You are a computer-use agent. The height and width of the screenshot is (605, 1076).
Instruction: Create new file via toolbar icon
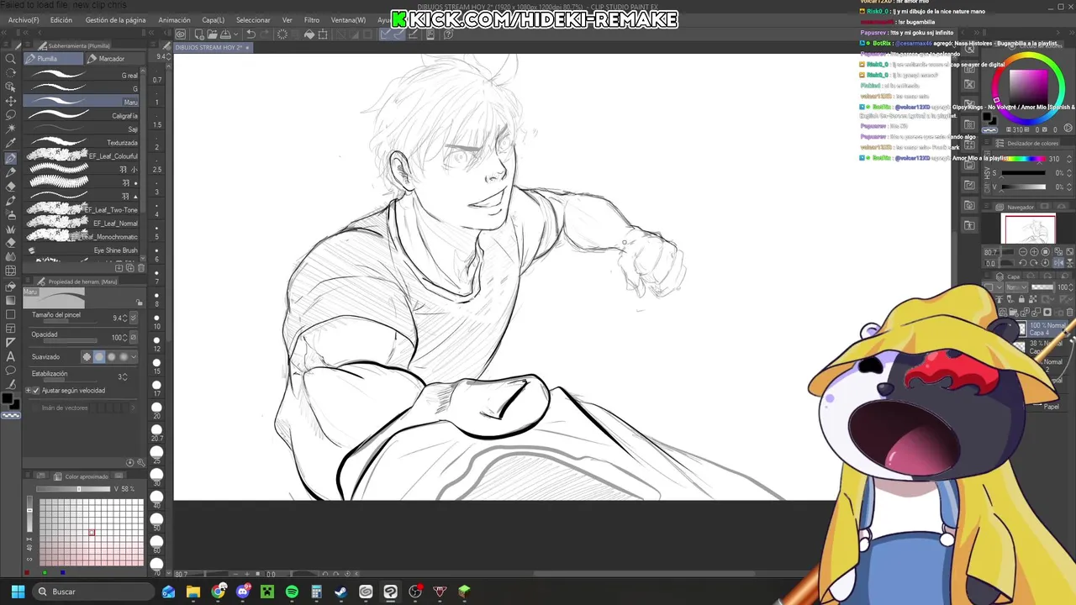point(199,34)
